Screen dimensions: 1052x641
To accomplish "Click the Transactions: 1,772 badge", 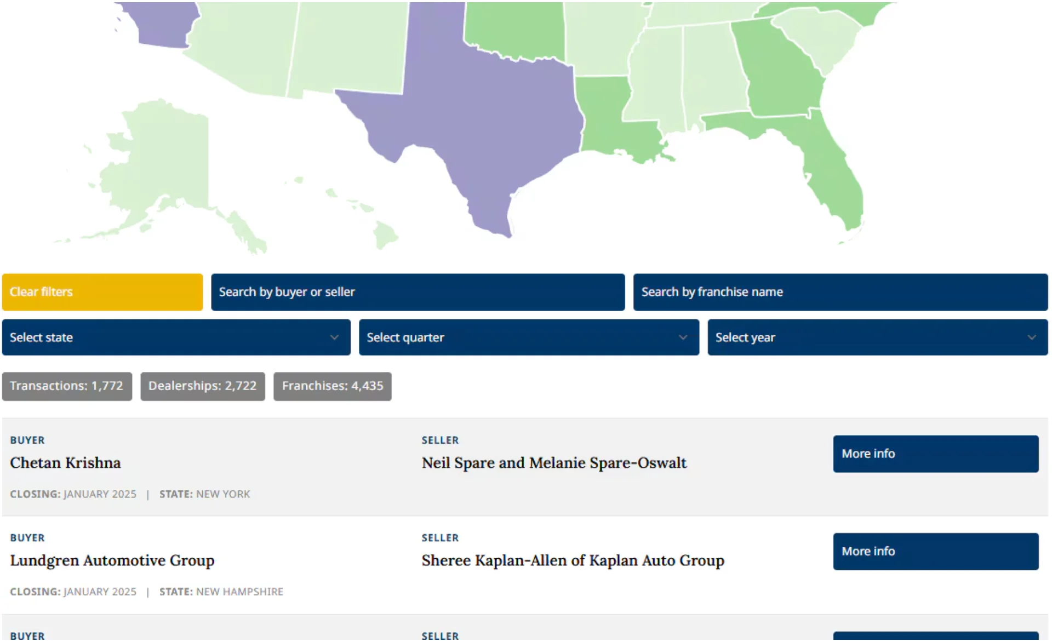I will click(67, 386).
